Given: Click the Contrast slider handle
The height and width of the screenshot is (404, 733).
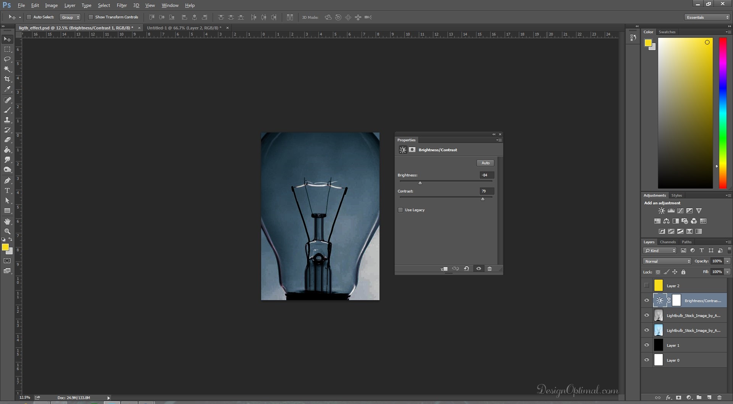Looking at the screenshot, I should tap(483, 199).
